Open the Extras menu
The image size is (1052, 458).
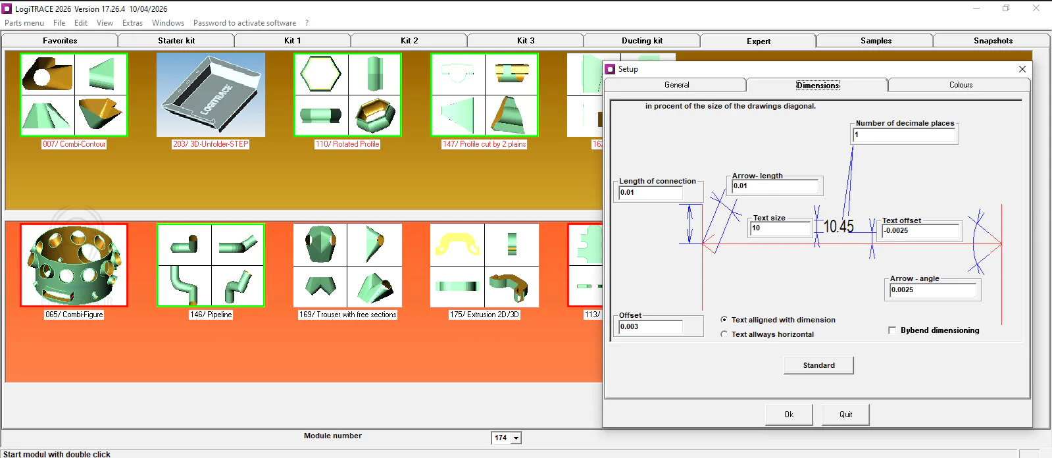[132, 23]
